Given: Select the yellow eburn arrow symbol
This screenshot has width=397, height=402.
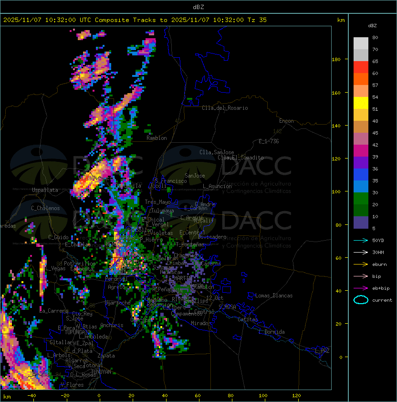Looking at the screenshot, I should click(x=361, y=264).
